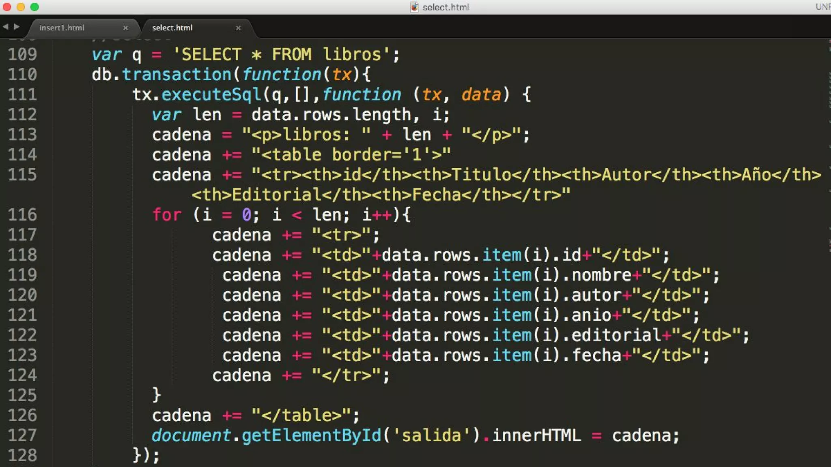831x467 pixels.
Task: Click the green fullscreen window button
Action: (35, 7)
